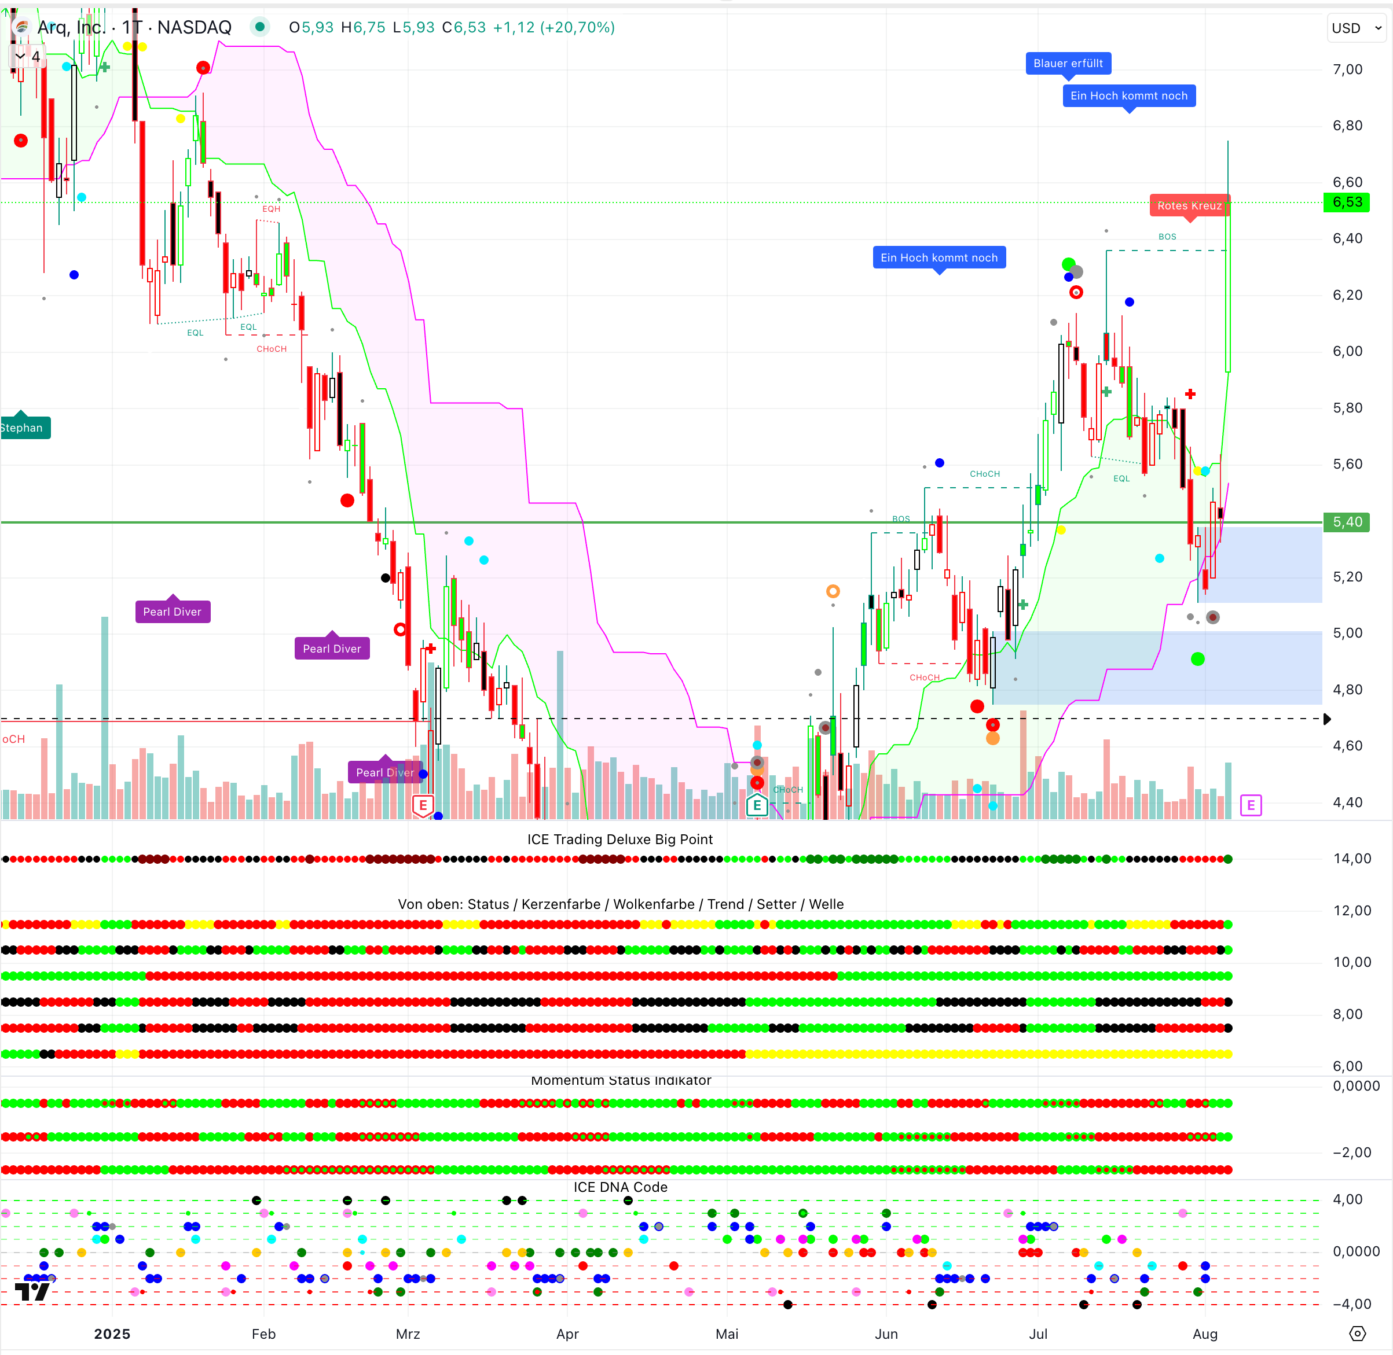Click the Arq, Inc. company logo icon
Screen dimensions: 1393x1355
pyautogui.click(x=21, y=27)
